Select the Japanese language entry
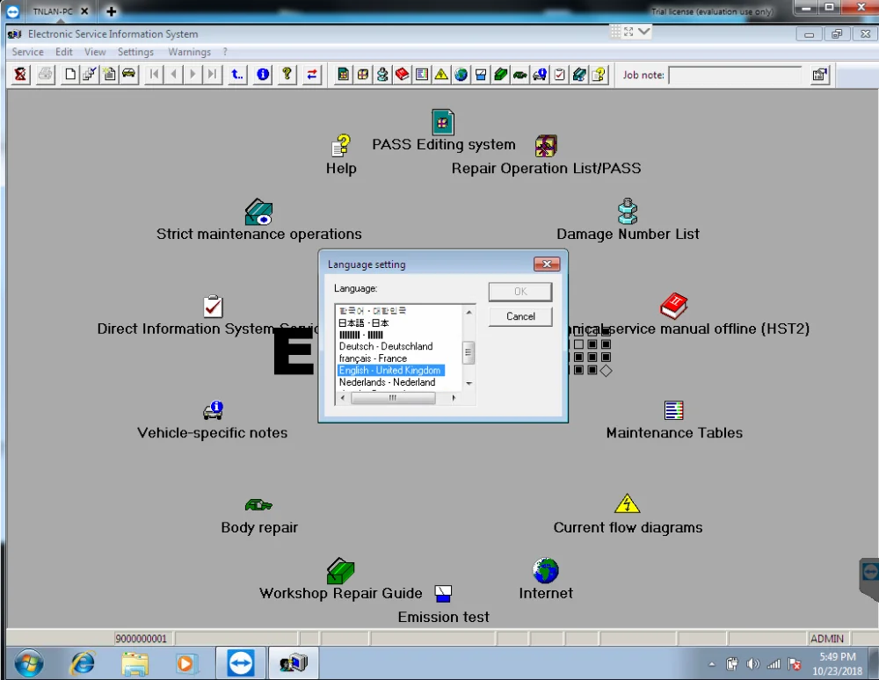Viewport: 879px width, 680px height. pyautogui.click(x=363, y=322)
